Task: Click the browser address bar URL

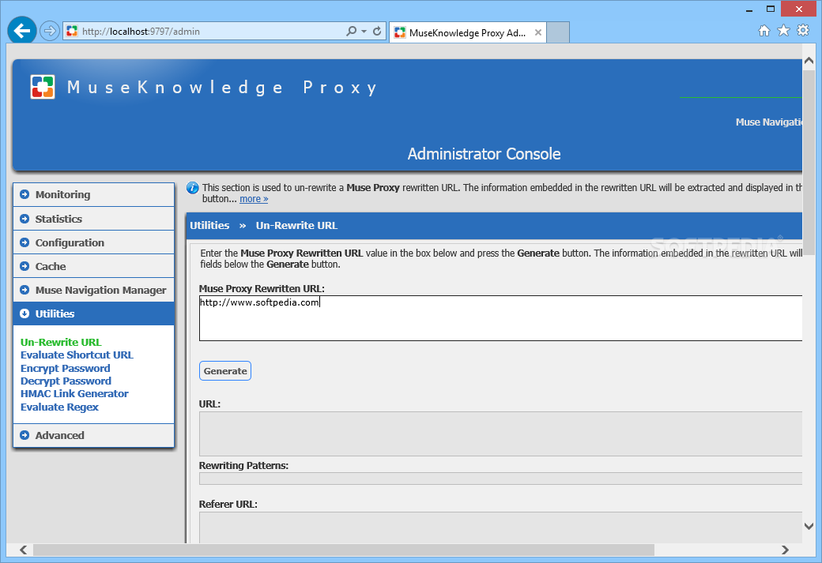Action: tap(141, 32)
